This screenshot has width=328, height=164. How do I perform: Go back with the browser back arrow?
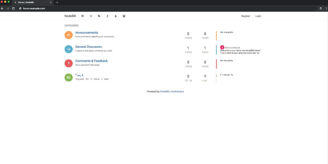[2, 8]
